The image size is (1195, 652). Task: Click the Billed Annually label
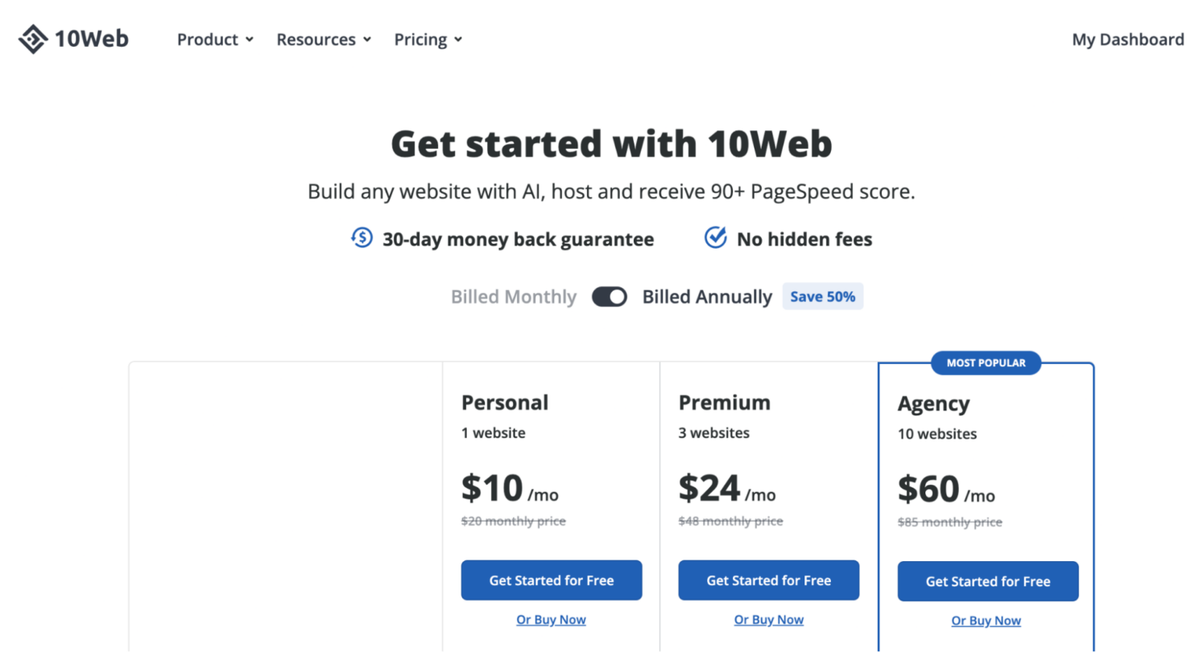pyautogui.click(x=706, y=296)
